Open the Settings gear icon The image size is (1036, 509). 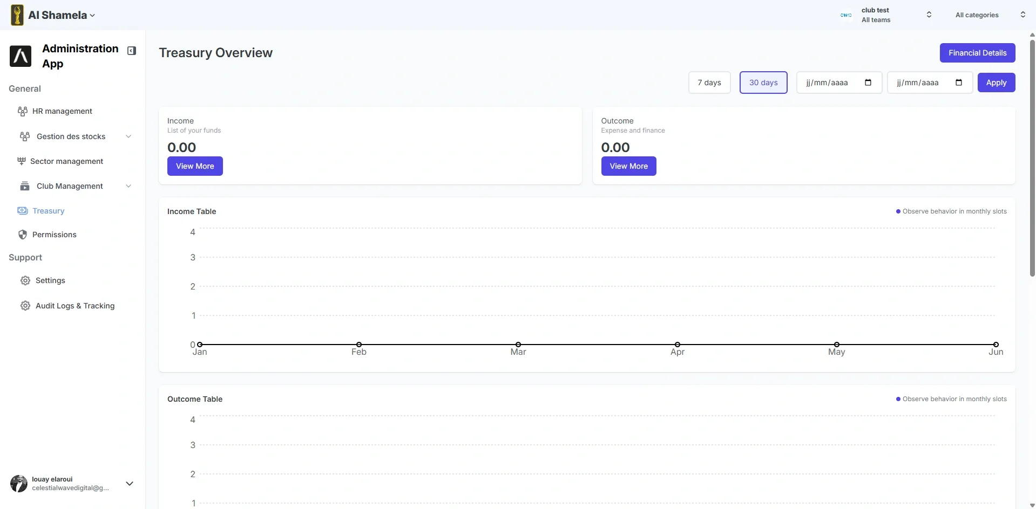(25, 280)
